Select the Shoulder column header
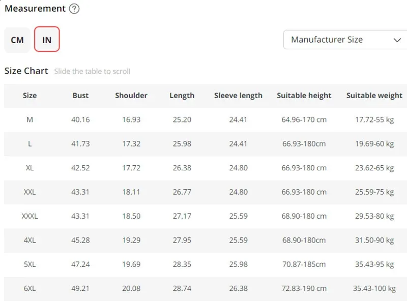Viewport: 407px width, 302px height. tap(131, 96)
